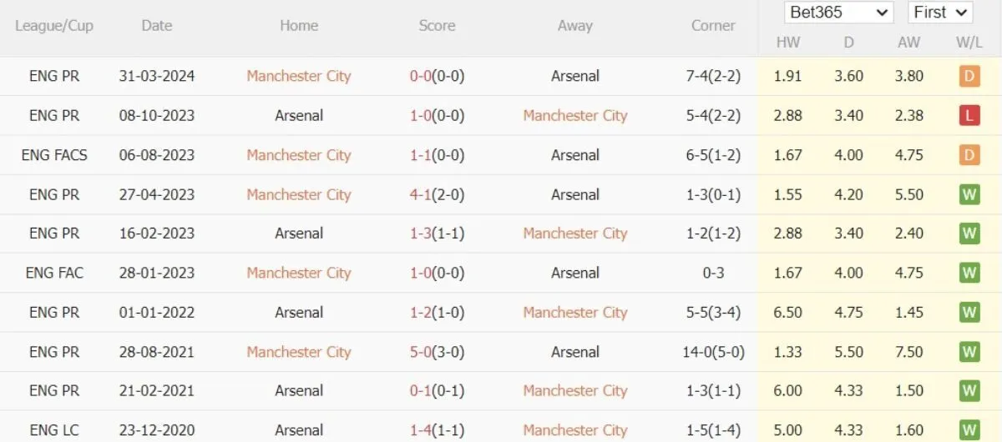Viewport: 1002px width, 442px height.
Task: Click the W badge for 28-01-2023 match
Action: tap(969, 273)
